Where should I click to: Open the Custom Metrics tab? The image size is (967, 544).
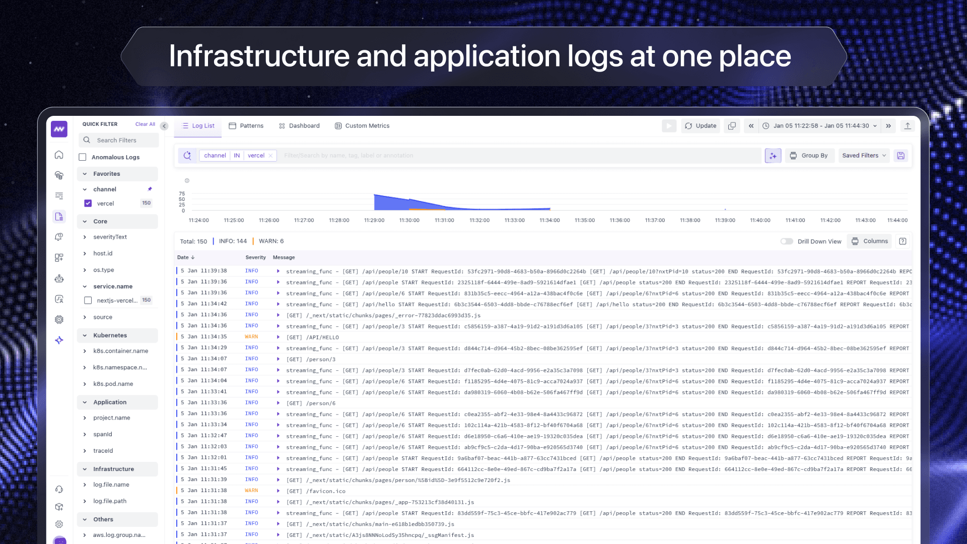(362, 126)
